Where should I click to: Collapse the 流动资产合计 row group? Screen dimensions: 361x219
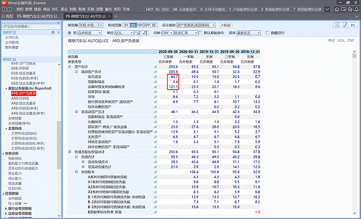click(x=76, y=72)
